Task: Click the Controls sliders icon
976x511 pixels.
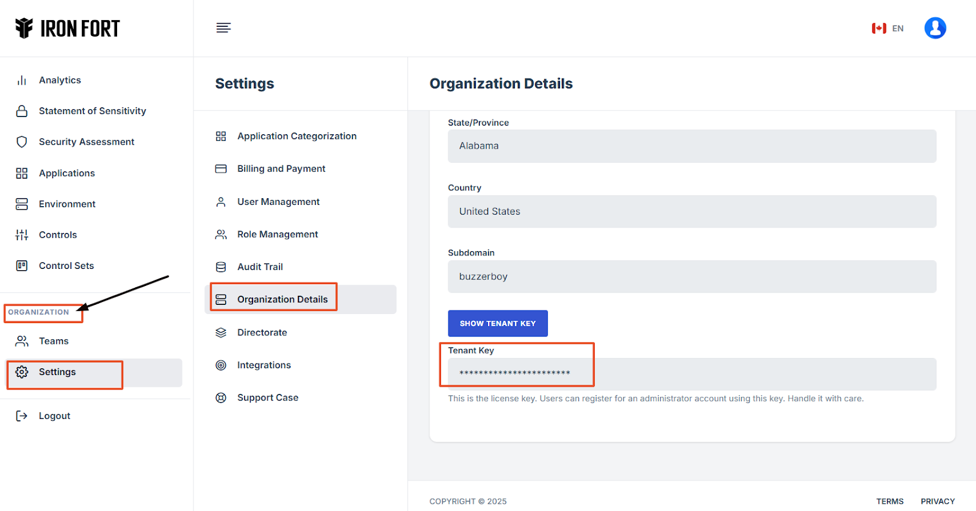Action: pos(22,235)
